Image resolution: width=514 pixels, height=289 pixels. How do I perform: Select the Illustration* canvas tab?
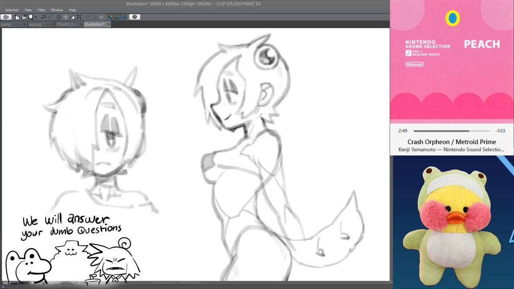point(97,24)
